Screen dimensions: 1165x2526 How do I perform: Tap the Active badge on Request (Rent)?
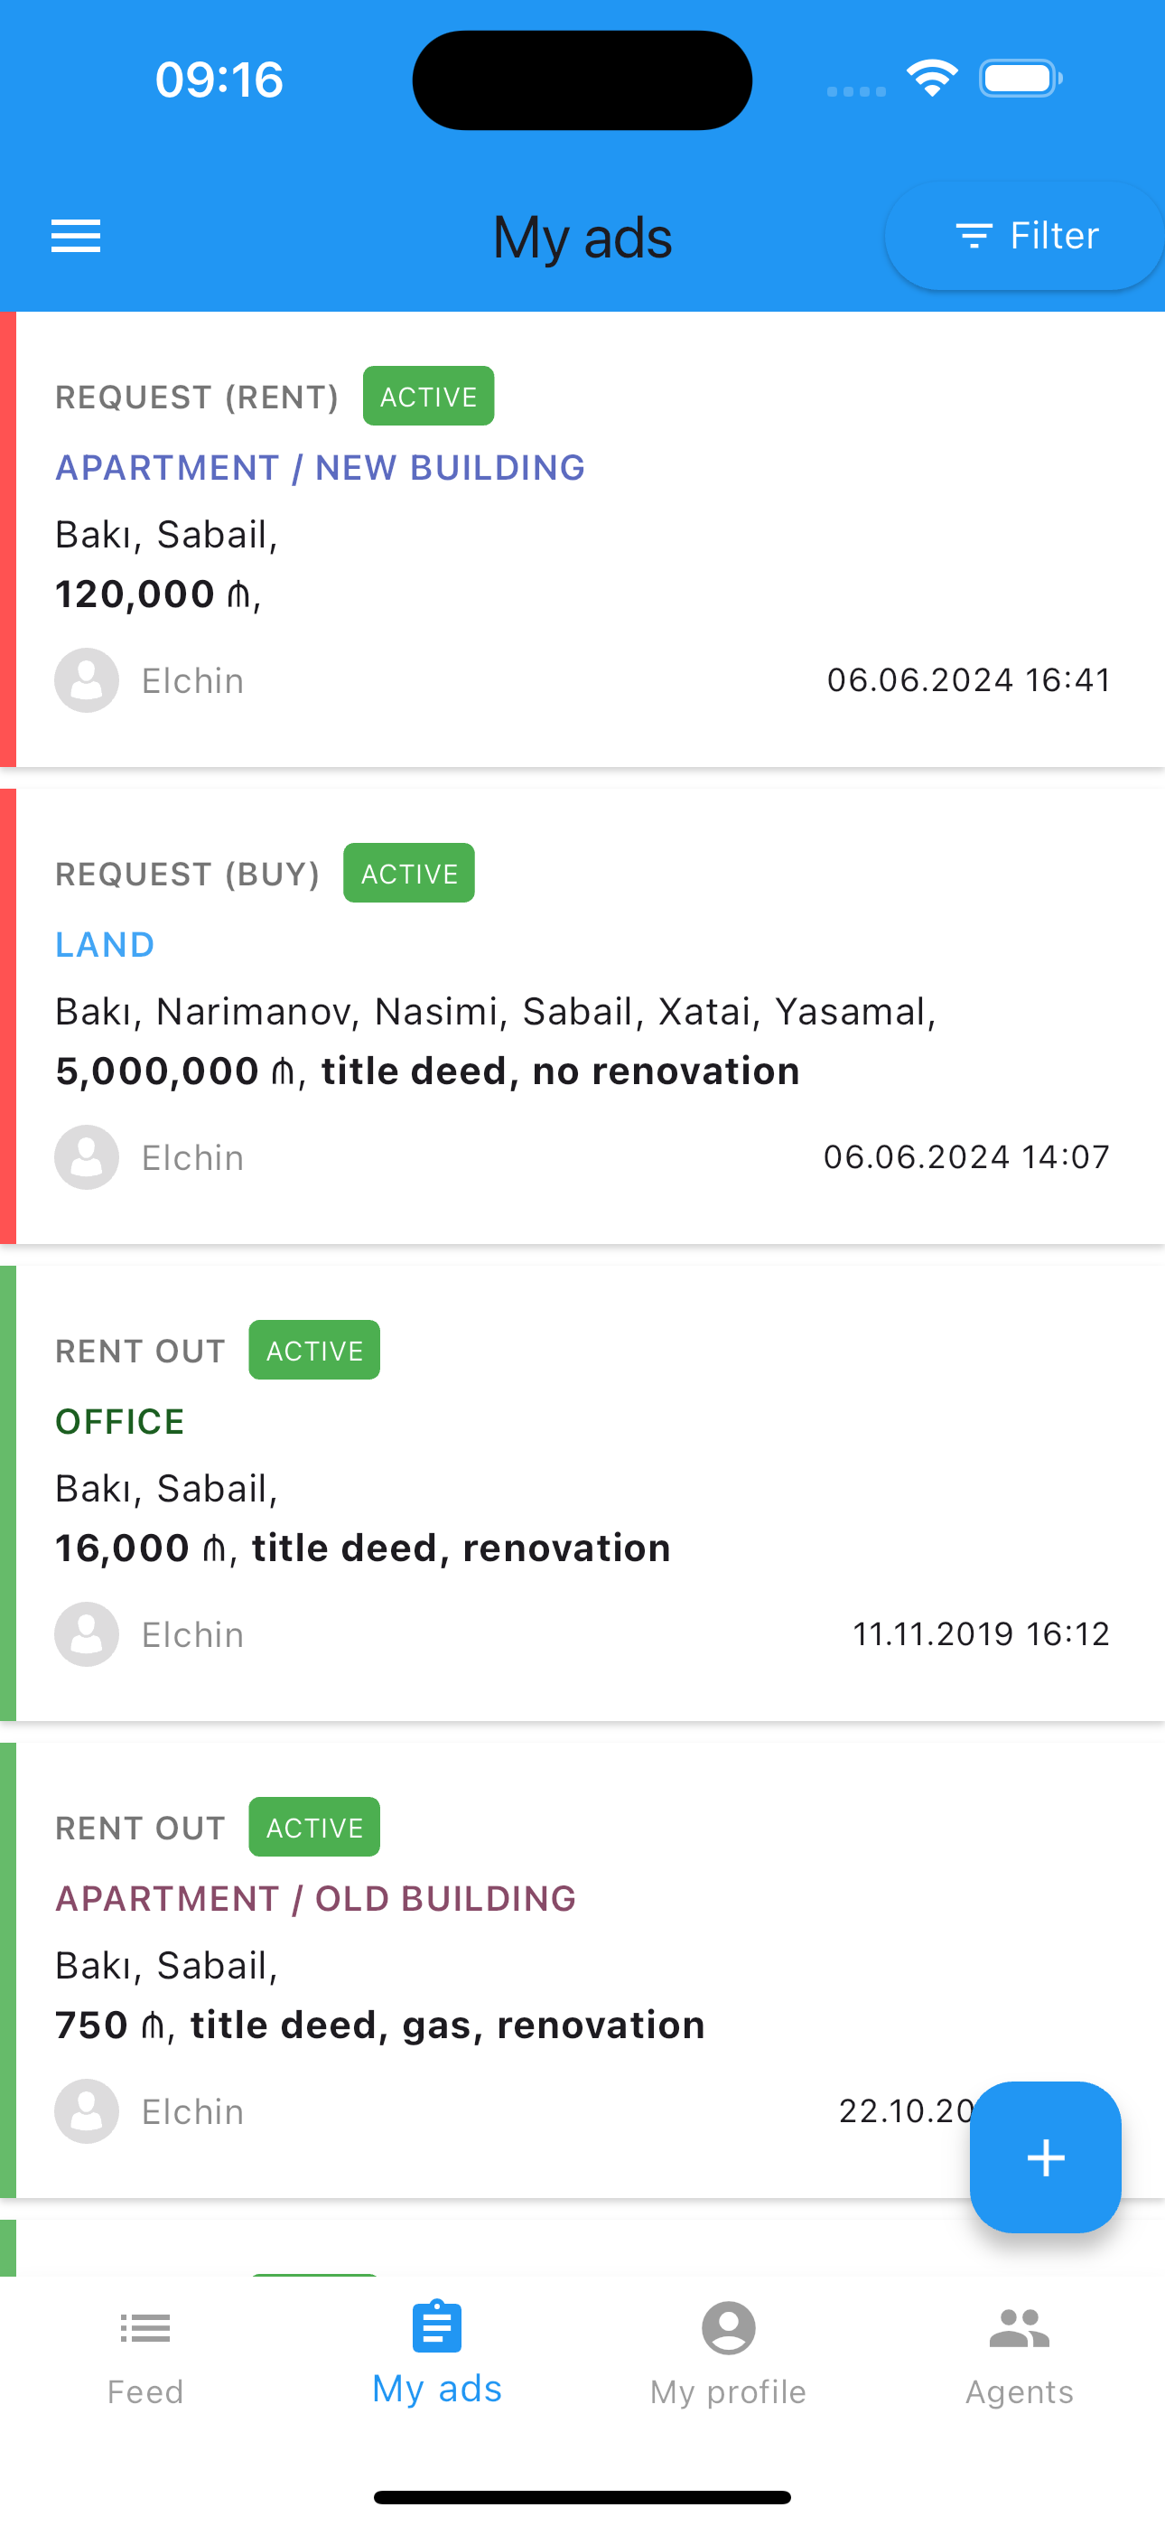coord(429,397)
